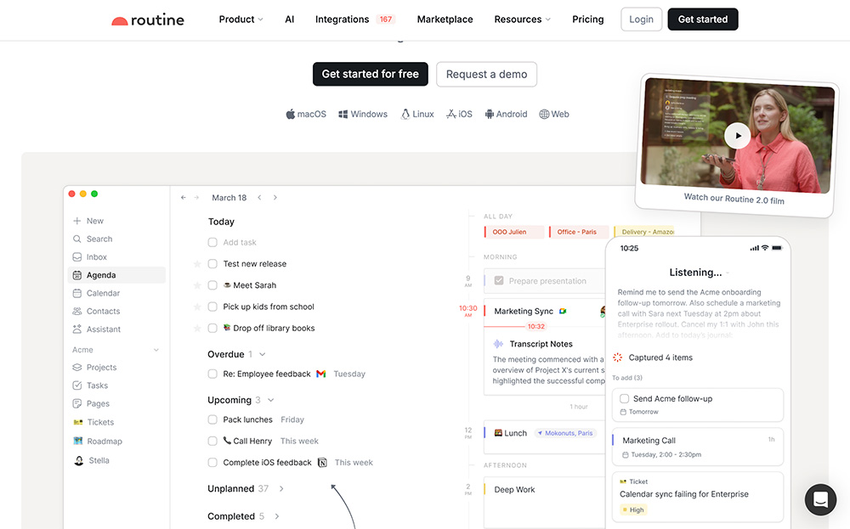Click Gmail icon on Employee feedback
Viewport: 850px width, 529px height.
[321, 374]
